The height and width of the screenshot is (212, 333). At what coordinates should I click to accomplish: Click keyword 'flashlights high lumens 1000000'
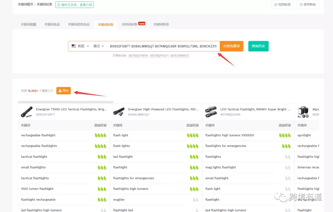coord(230,135)
